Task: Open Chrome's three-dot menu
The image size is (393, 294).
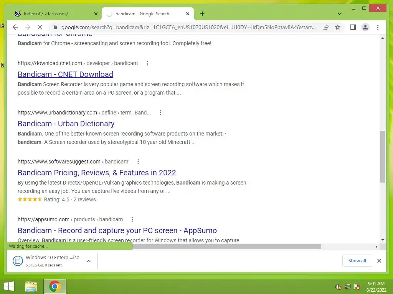Action: click(x=378, y=27)
